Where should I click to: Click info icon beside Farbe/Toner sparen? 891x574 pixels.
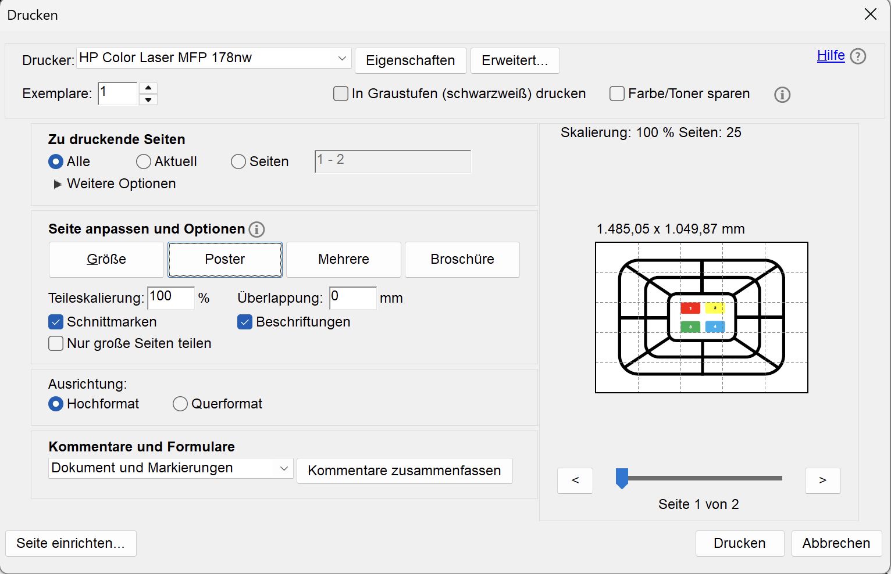click(x=782, y=95)
